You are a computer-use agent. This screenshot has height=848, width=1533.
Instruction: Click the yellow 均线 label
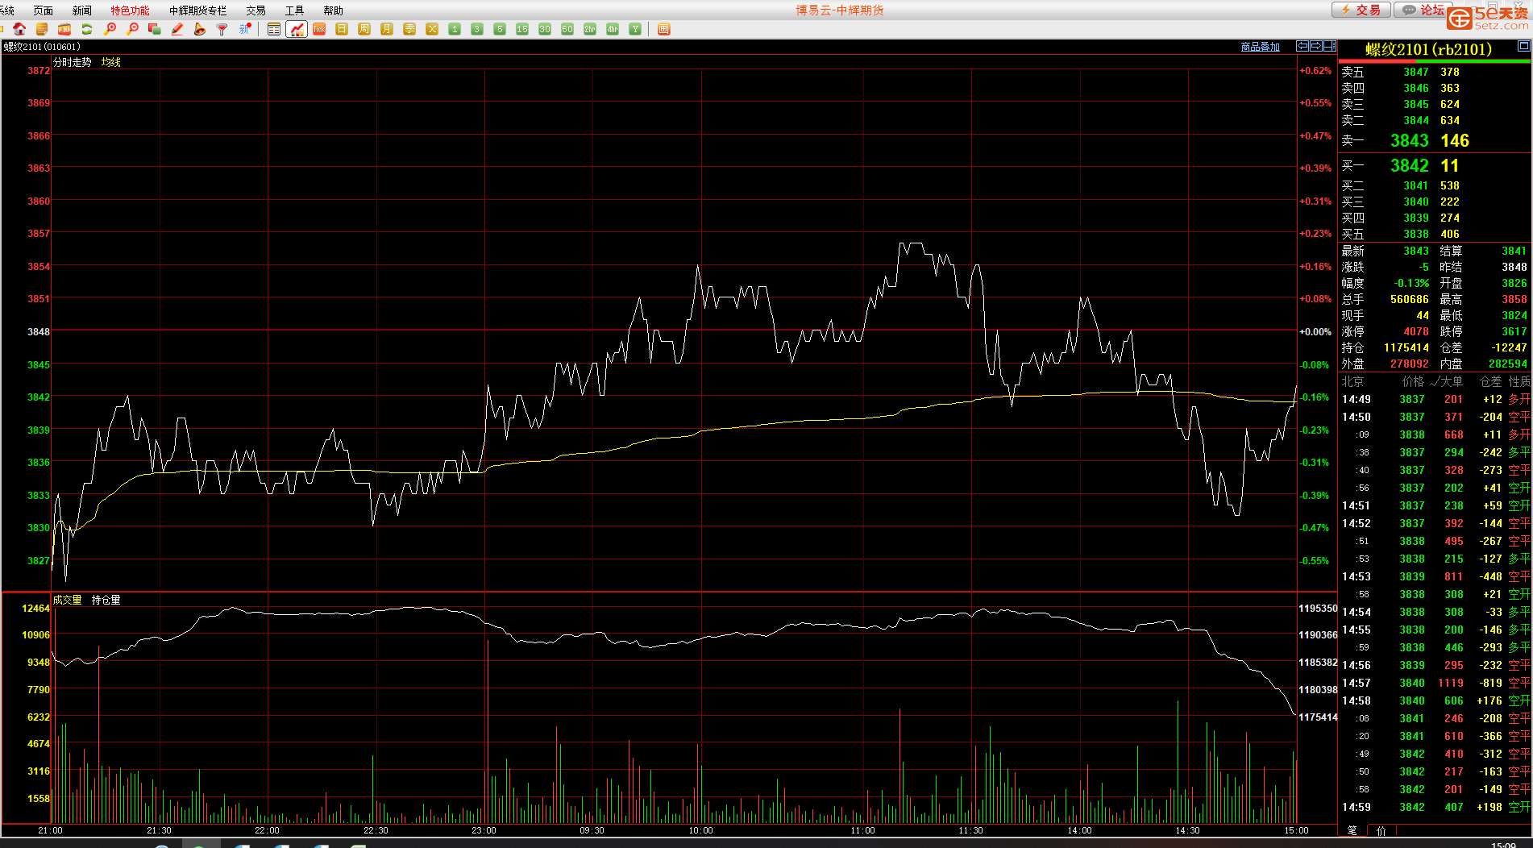[111, 62]
